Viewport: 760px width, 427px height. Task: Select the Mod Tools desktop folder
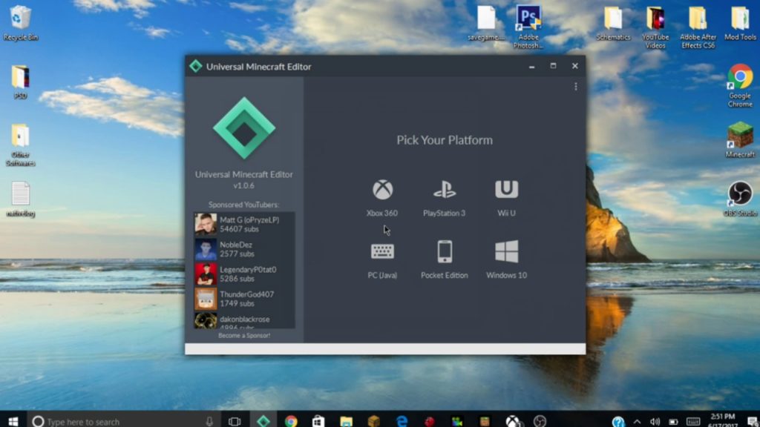tap(740, 23)
